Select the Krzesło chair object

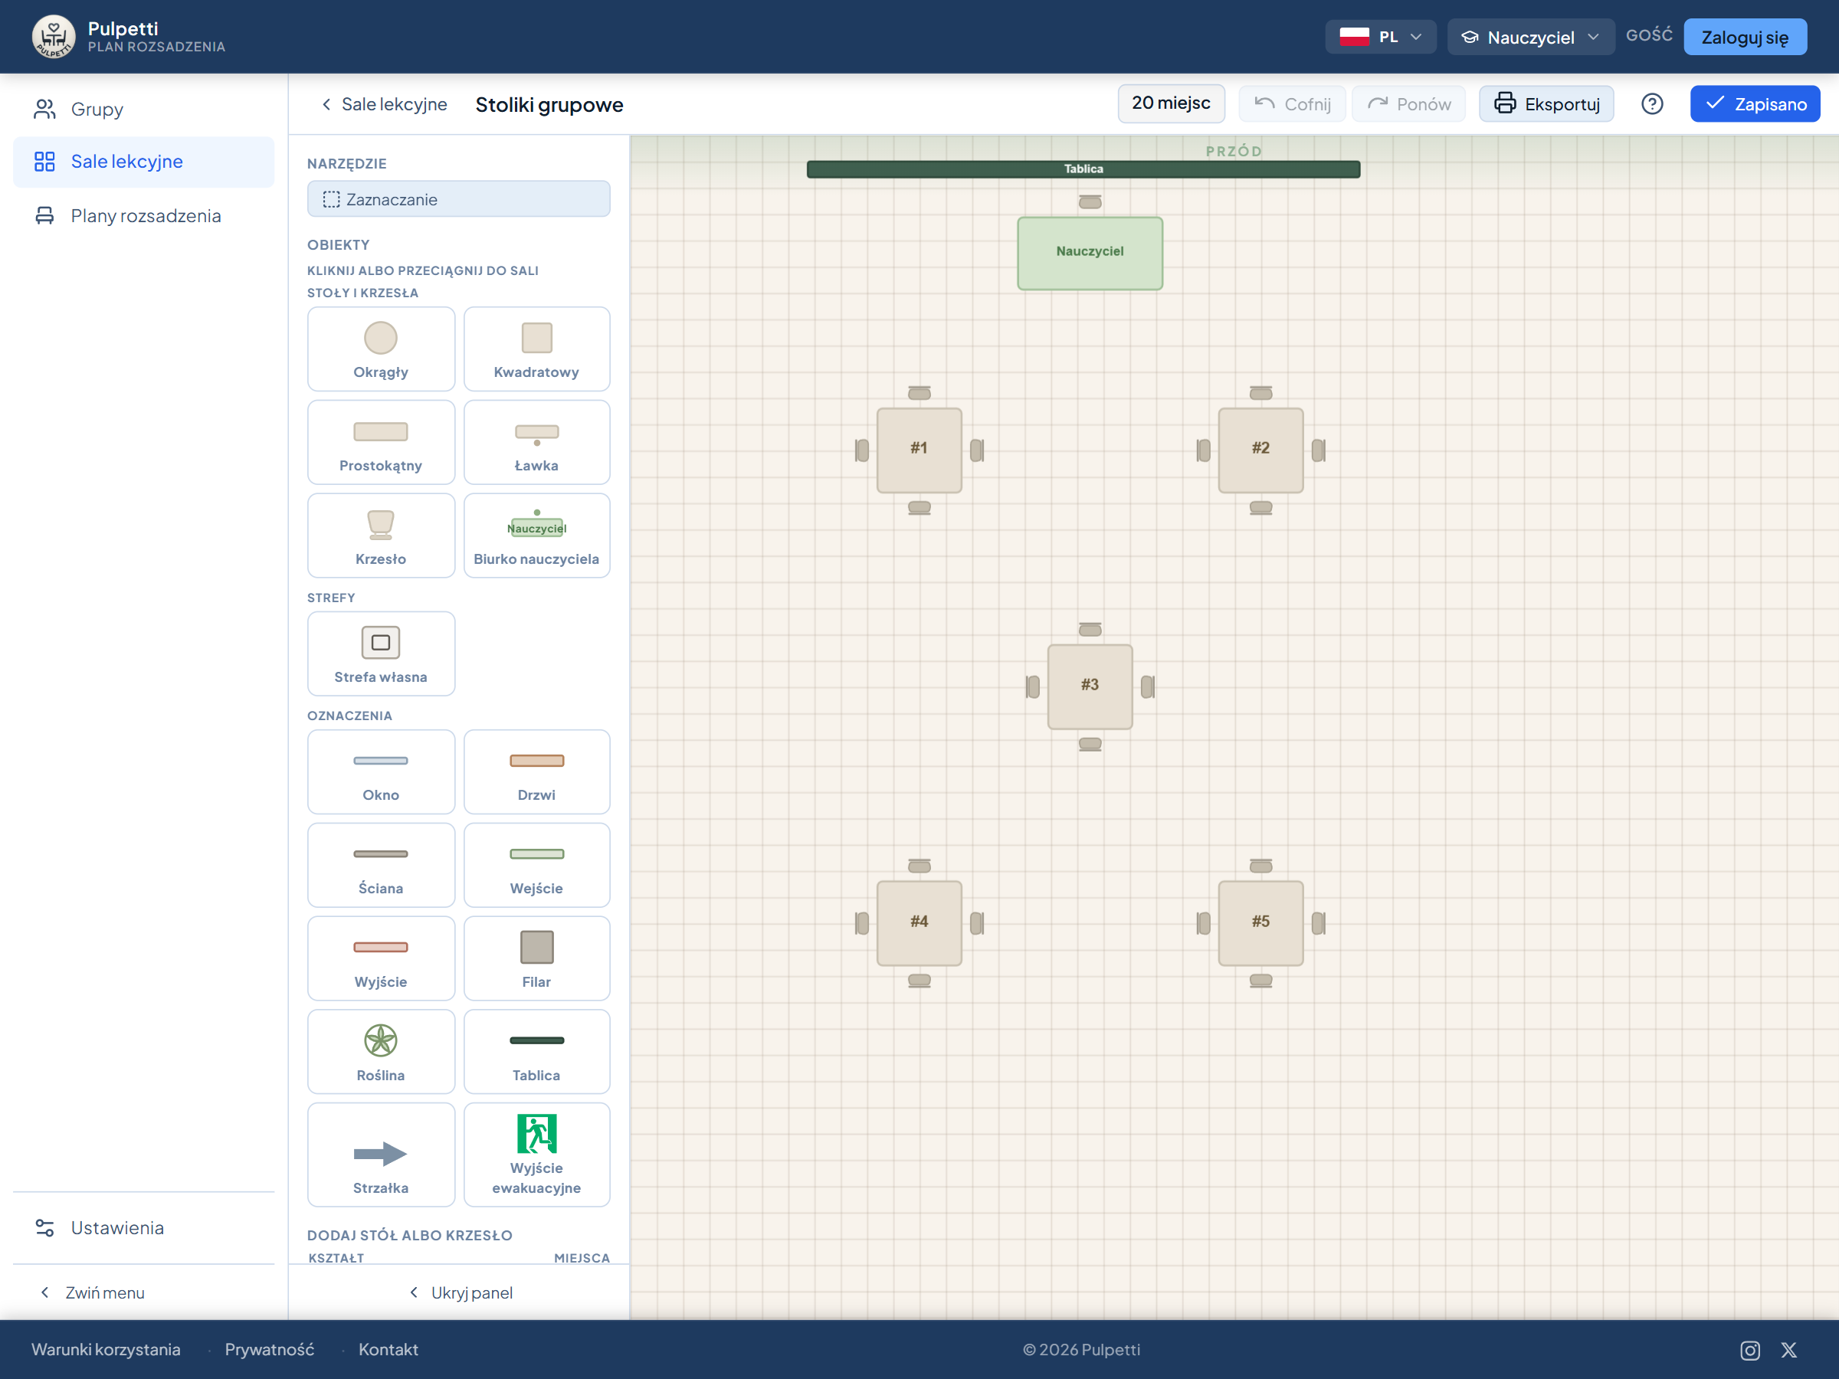tap(381, 536)
